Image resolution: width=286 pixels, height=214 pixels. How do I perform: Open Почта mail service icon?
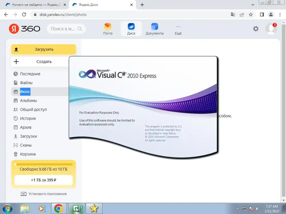(x=108, y=29)
